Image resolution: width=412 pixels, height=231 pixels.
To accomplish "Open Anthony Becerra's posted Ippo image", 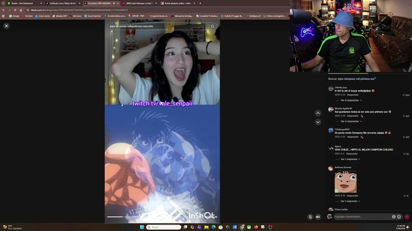I will 346,182.
